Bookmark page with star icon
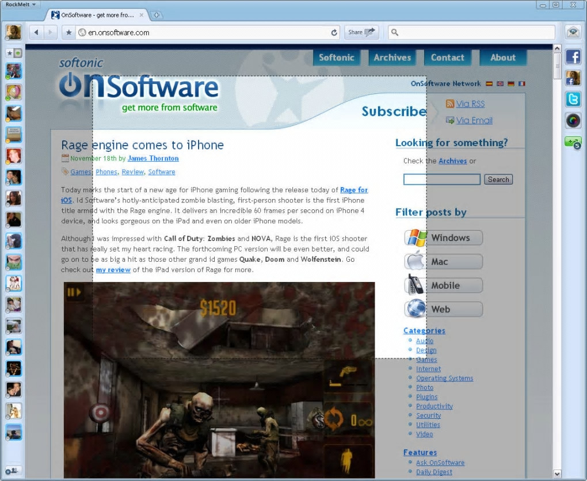587x481 pixels. 68,33
